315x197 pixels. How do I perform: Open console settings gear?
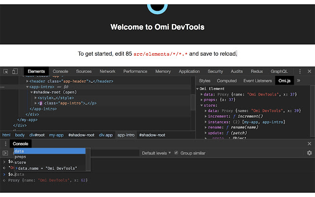pyautogui.click(x=310, y=153)
